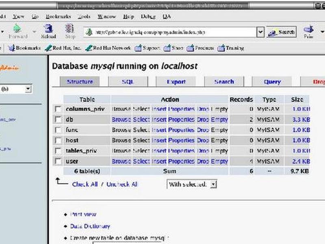Open the Data Dictionary link
The height and width of the screenshot is (244, 325).
(90, 226)
